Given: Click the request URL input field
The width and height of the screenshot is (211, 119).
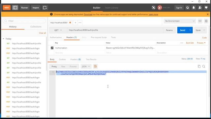Looking at the screenshot, I should click(x=115, y=30).
